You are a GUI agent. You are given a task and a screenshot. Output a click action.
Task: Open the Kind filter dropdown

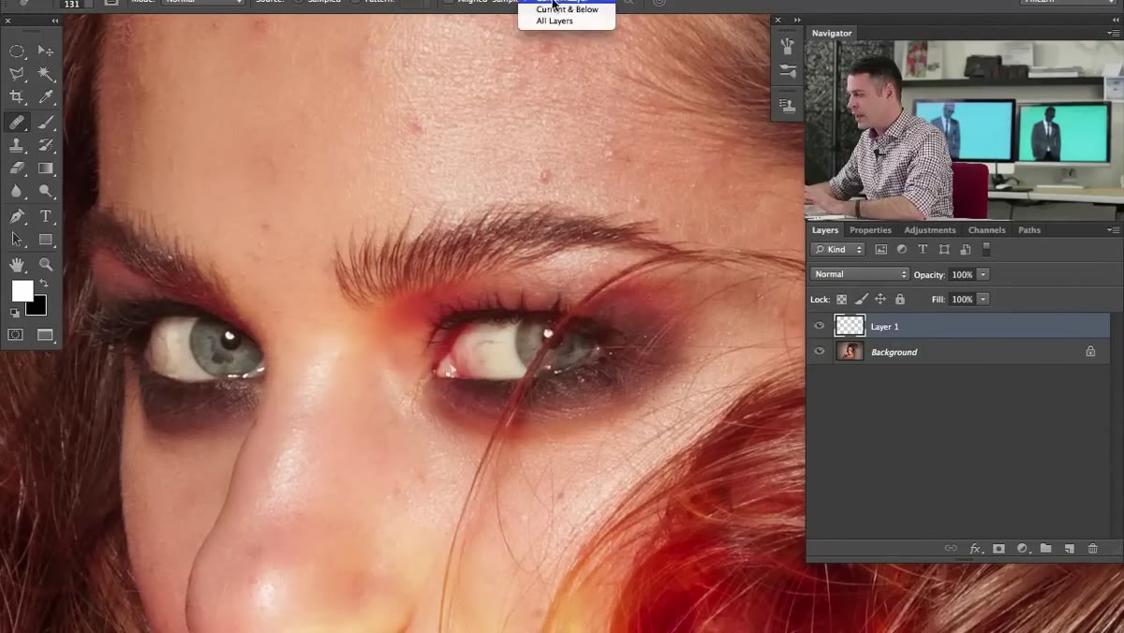coord(837,249)
